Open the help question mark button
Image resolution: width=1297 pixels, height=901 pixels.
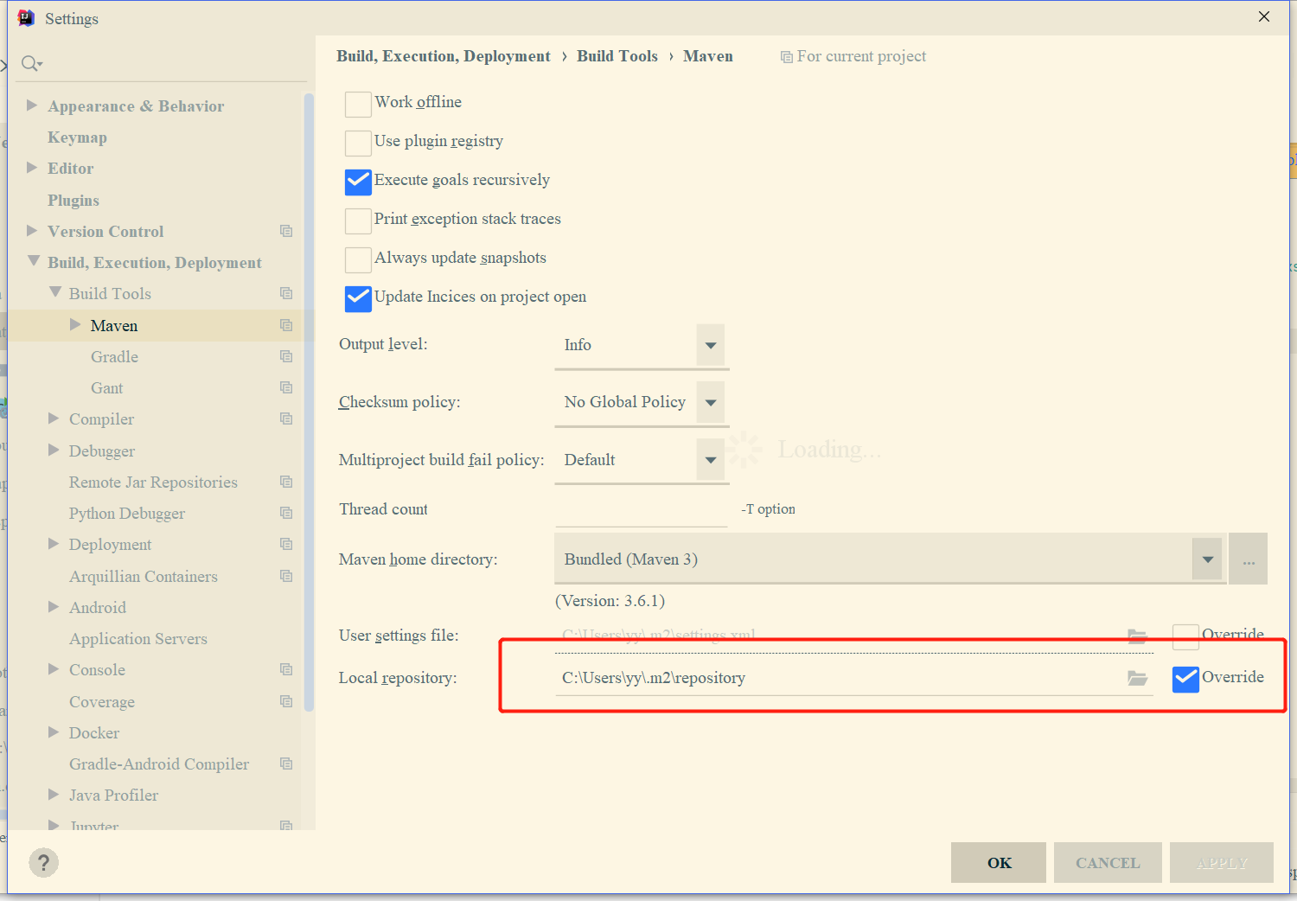pyautogui.click(x=44, y=862)
